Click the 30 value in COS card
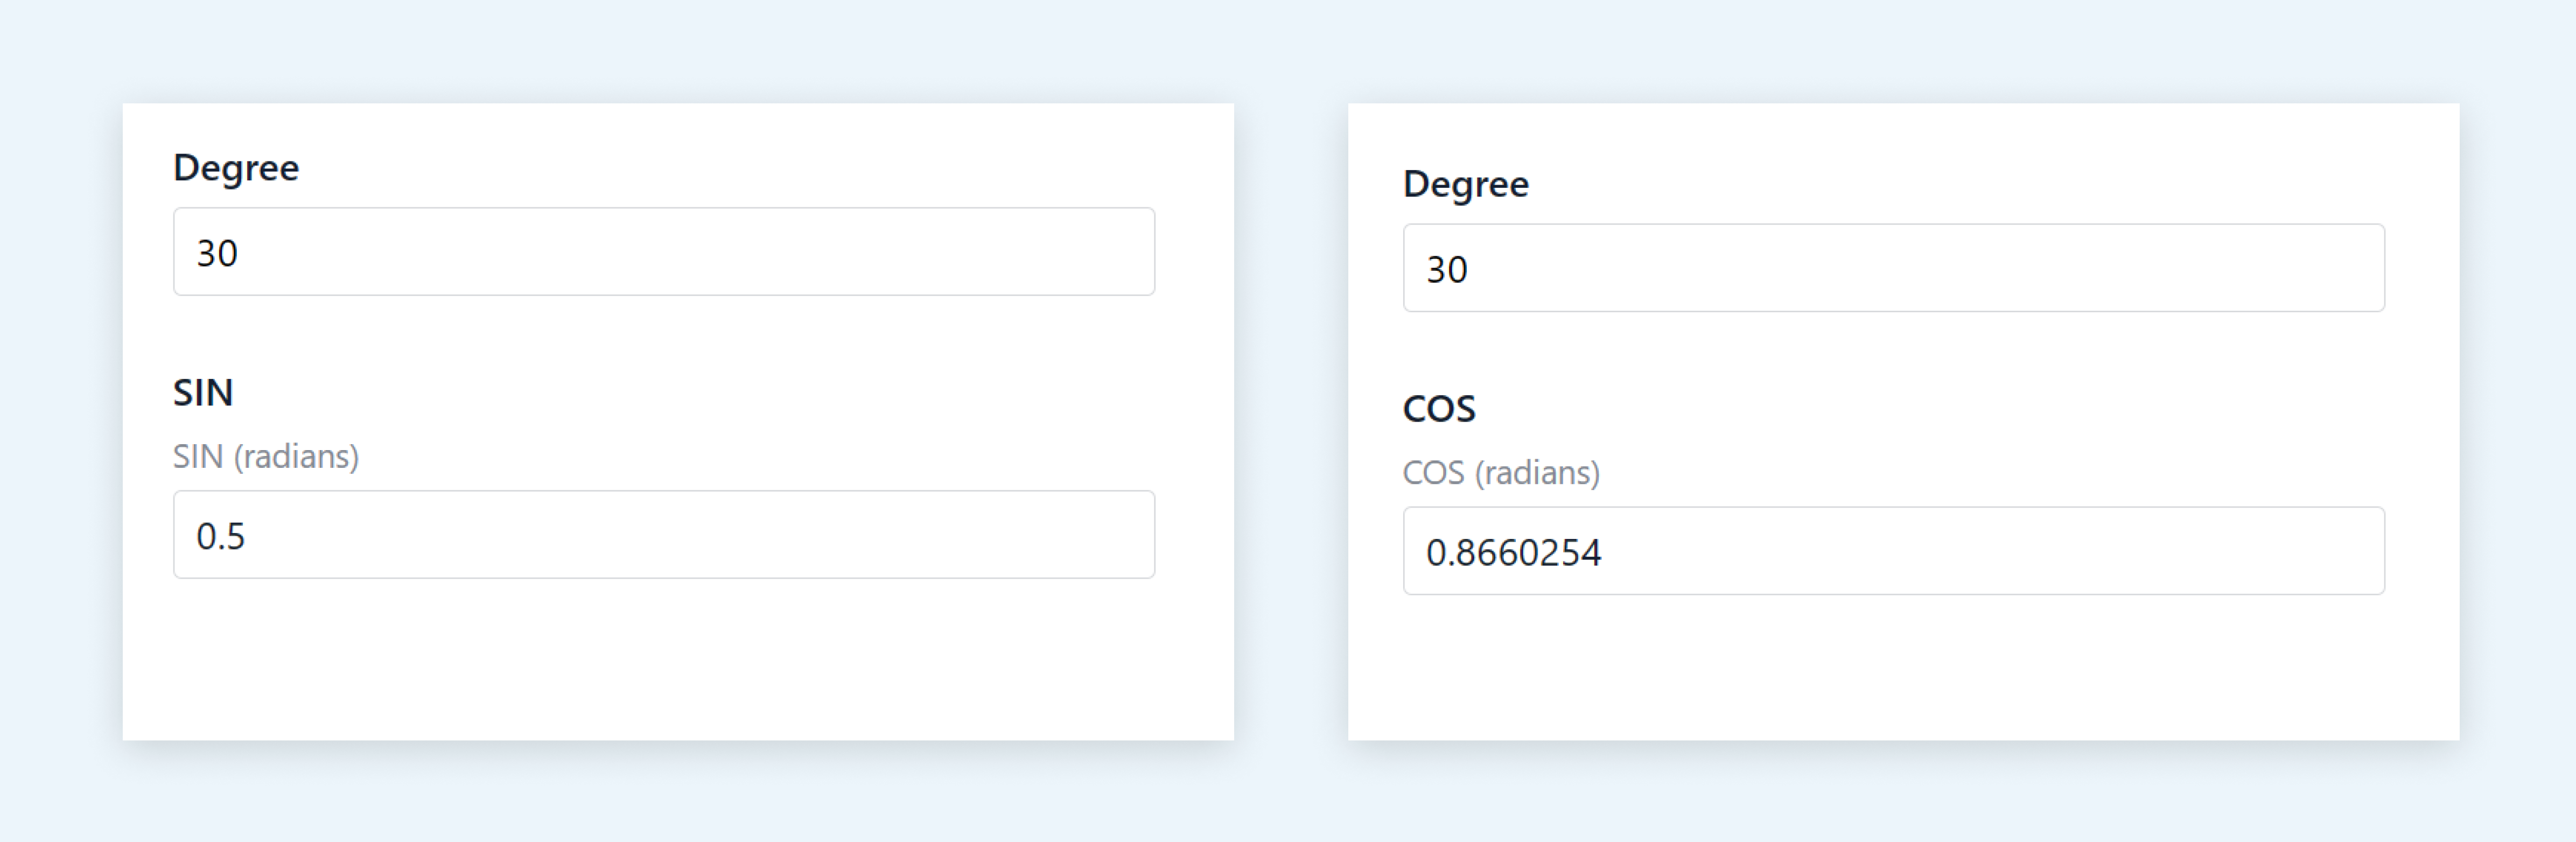The height and width of the screenshot is (842, 2576). [x=1447, y=270]
